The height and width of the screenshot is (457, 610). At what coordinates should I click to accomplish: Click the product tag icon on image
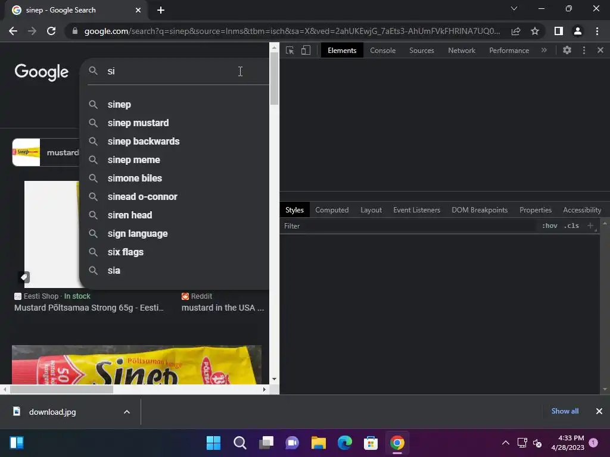(x=24, y=277)
